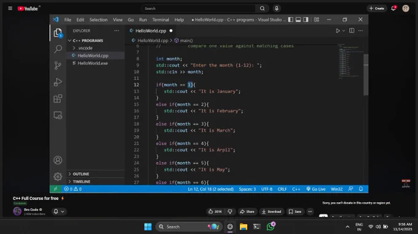Open the Manage gear icon
Image resolution: width=418 pixels, height=234 pixels.
point(58,176)
